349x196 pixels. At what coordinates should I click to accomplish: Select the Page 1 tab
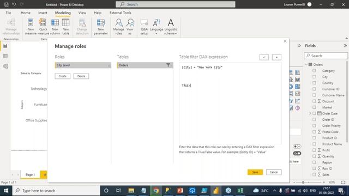31,175
